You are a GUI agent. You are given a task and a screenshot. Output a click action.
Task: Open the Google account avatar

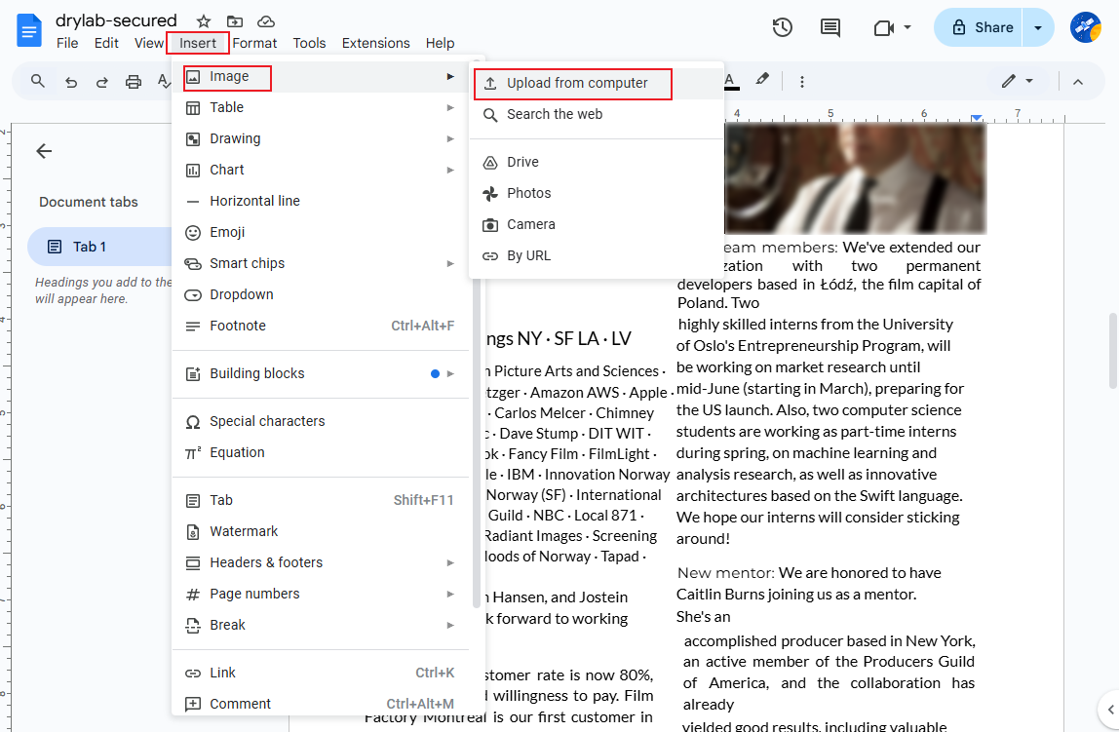(x=1086, y=28)
